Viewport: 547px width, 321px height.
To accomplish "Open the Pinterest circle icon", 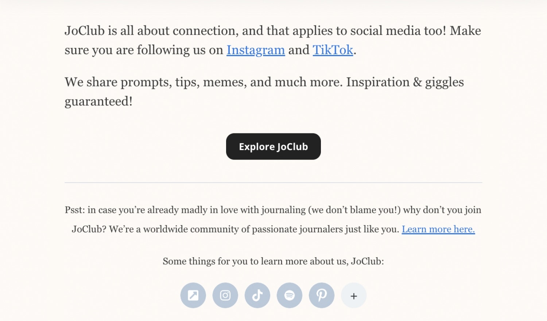I will pos(322,295).
